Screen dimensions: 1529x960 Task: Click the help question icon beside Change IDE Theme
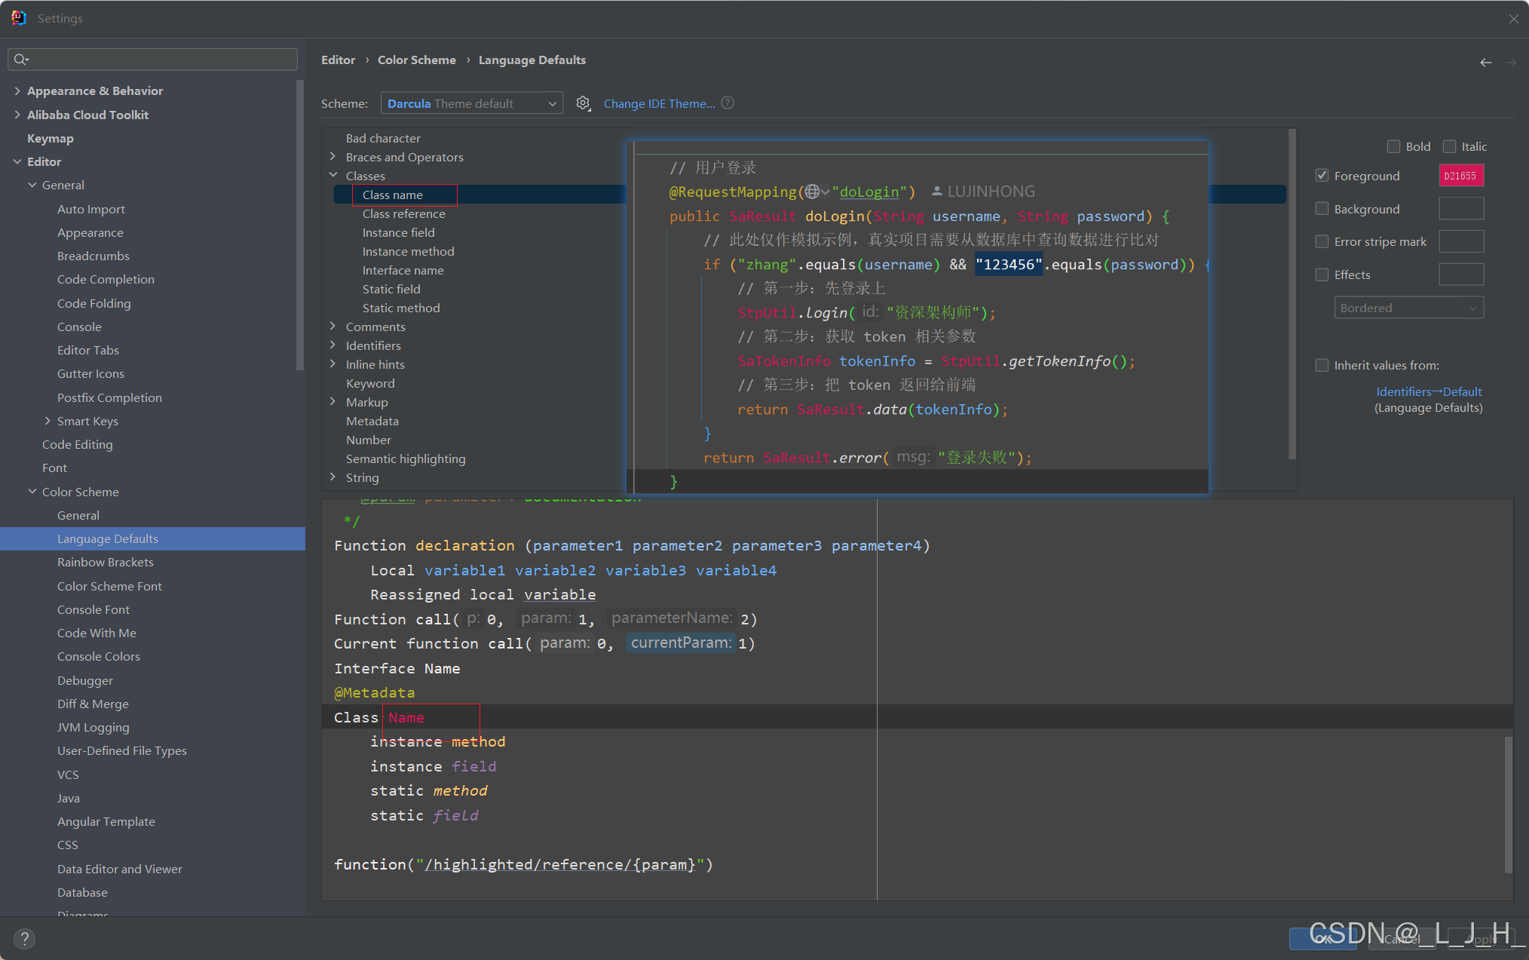point(728,103)
